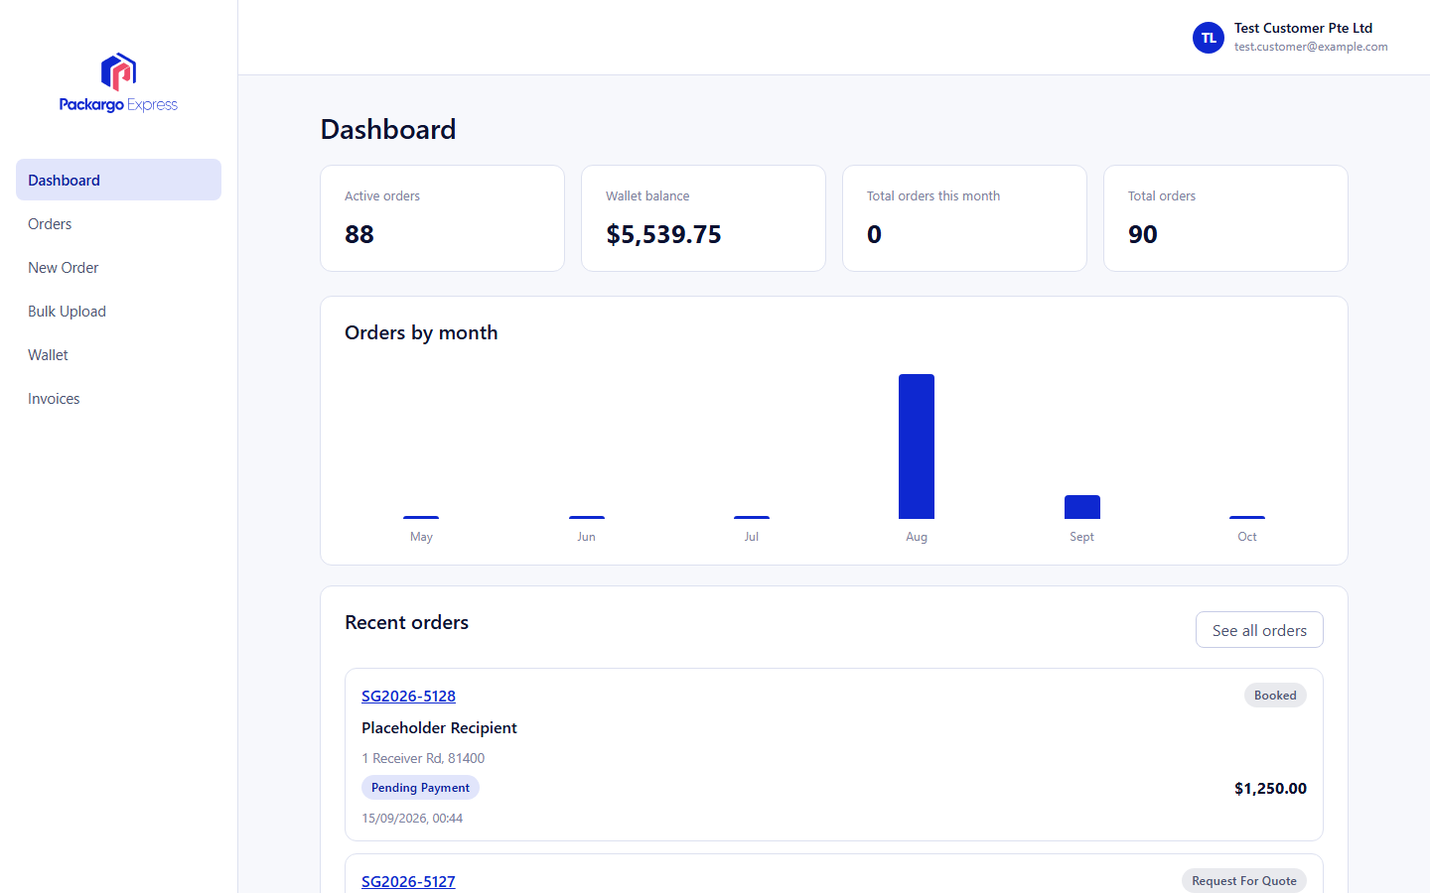Click the Recent orders heading
This screenshot has width=1430, height=893.
point(406,622)
